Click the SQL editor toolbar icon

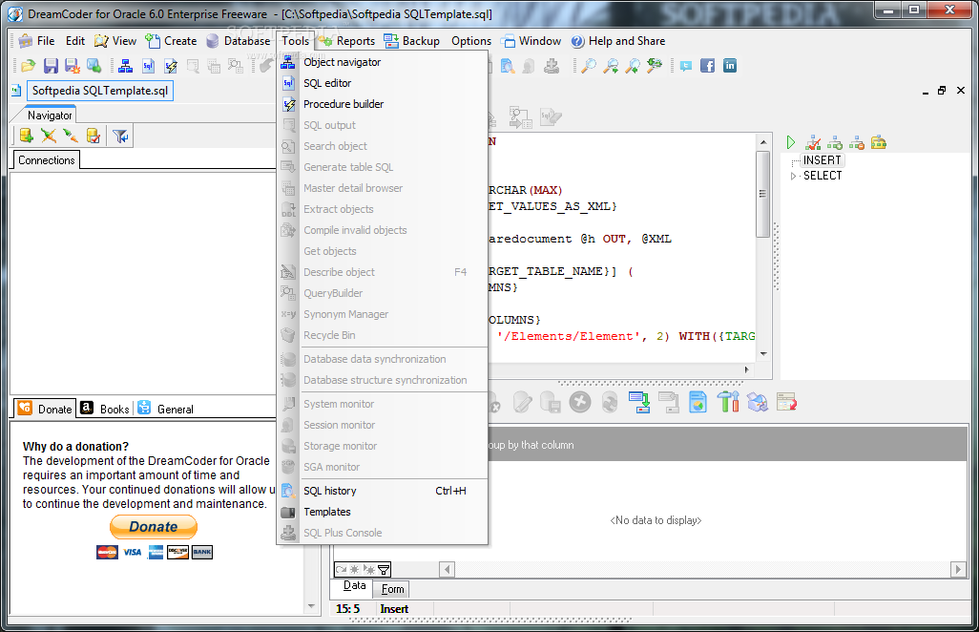148,66
